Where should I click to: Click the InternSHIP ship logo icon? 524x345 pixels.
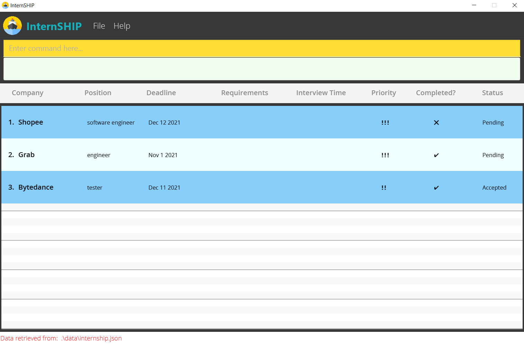(12, 26)
